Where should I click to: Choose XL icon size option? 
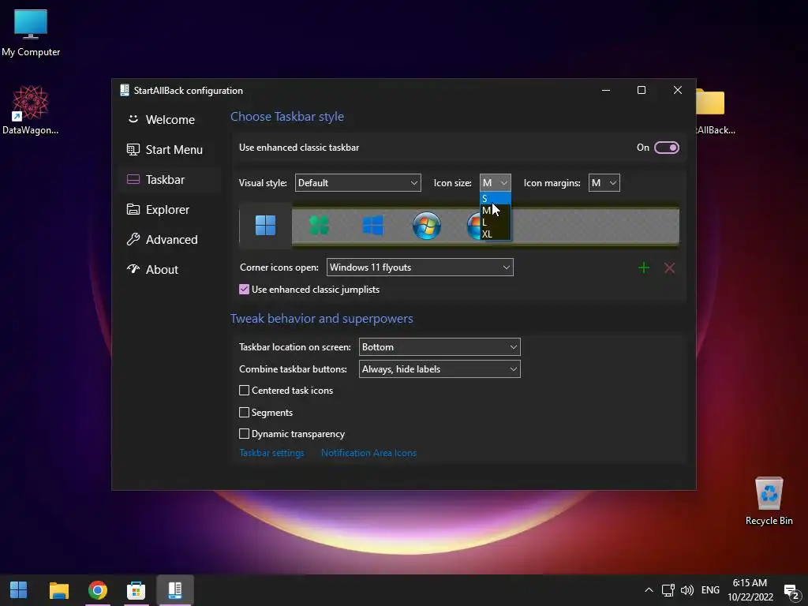click(496, 234)
